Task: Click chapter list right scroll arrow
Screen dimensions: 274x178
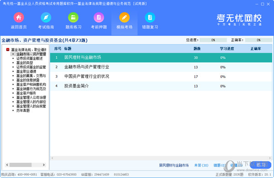Action: (270, 158)
